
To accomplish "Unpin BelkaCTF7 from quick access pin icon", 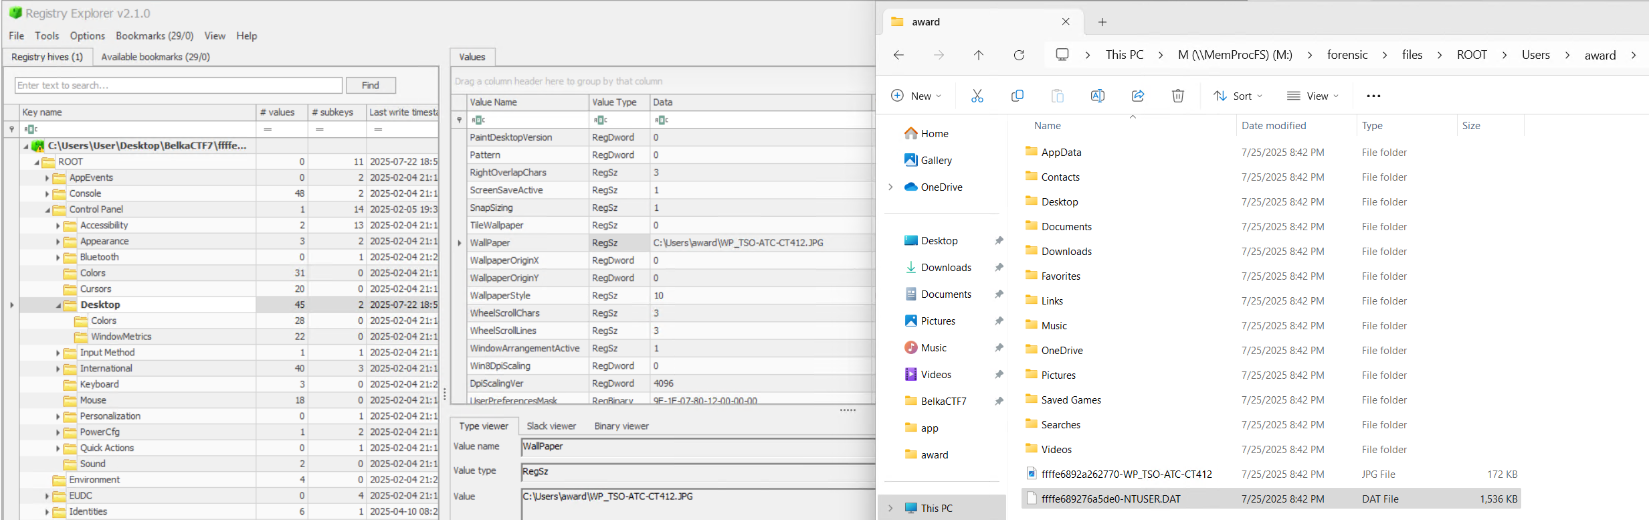I will pyautogui.click(x=999, y=402).
